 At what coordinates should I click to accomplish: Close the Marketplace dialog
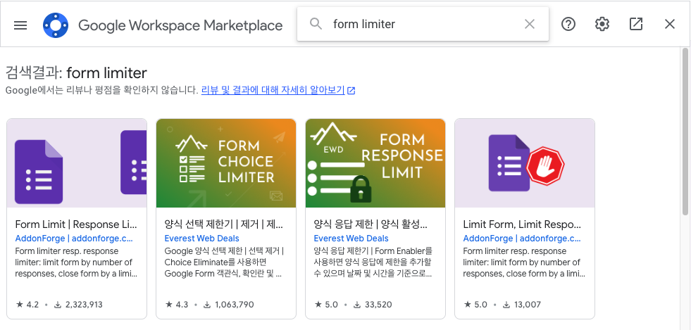669,24
